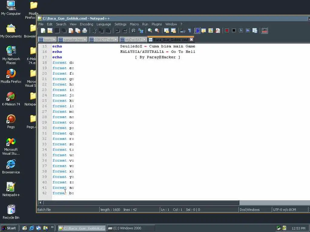Click the Copy toolbar icon
This screenshot has height=232, width=310.
click(x=101, y=31)
